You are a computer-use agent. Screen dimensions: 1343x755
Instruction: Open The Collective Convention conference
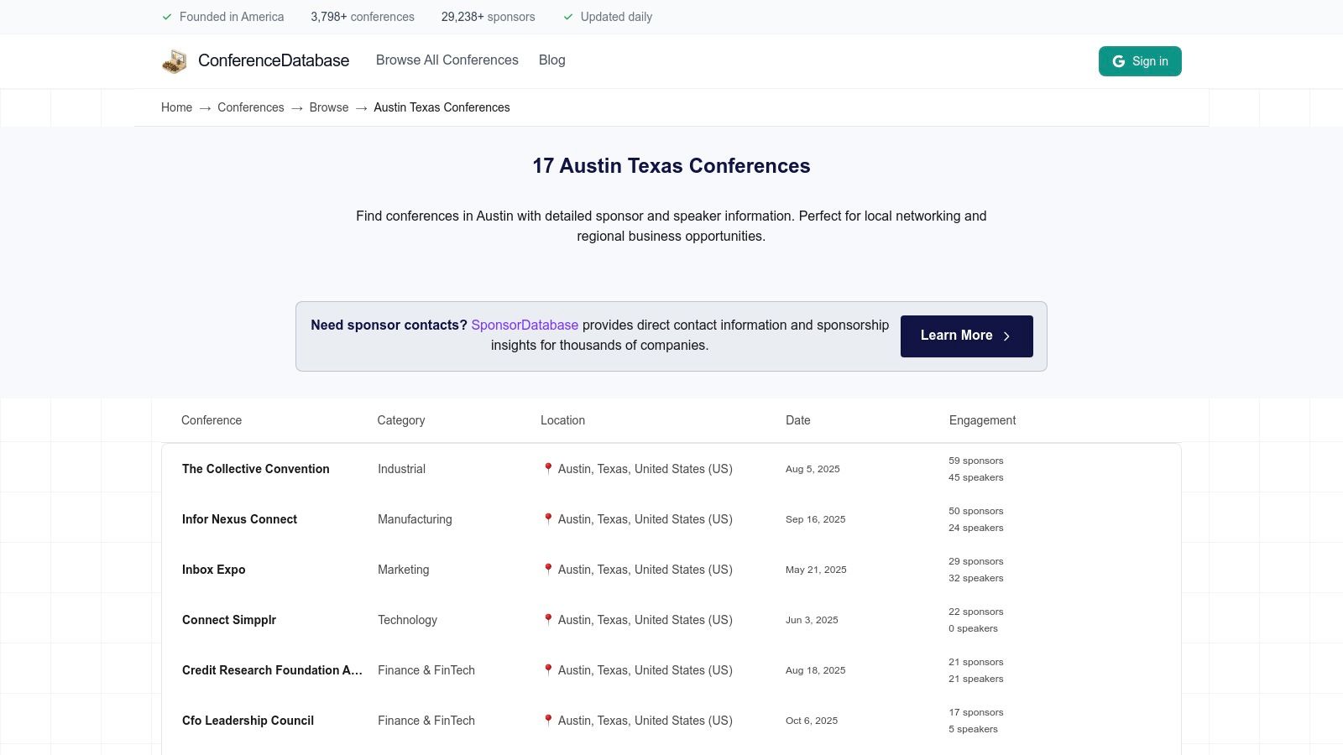[255, 469]
